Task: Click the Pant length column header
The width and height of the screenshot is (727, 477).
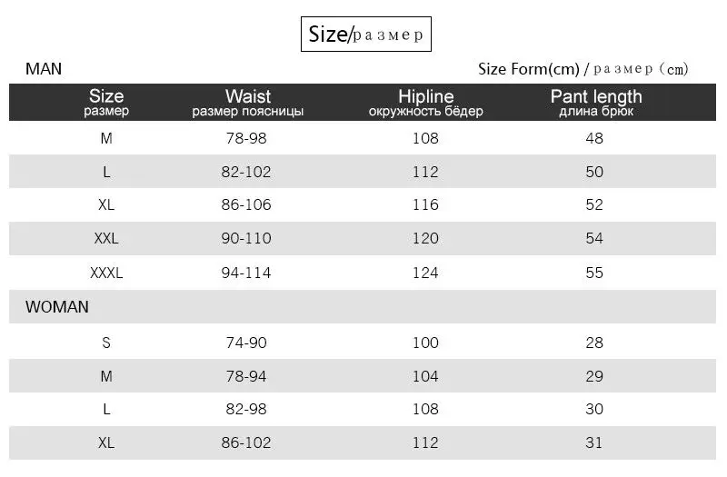Action: pyautogui.click(x=596, y=103)
